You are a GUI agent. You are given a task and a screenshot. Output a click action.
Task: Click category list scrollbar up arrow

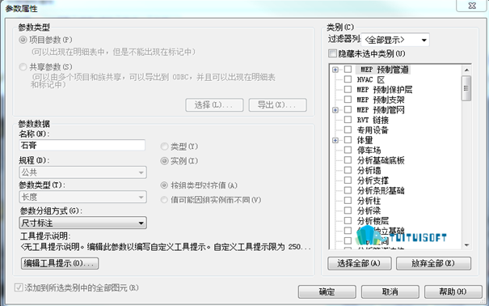click(x=466, y=70)
